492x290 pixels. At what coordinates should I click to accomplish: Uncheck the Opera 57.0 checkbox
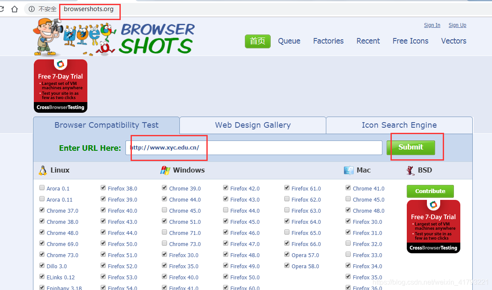[287, 254]
